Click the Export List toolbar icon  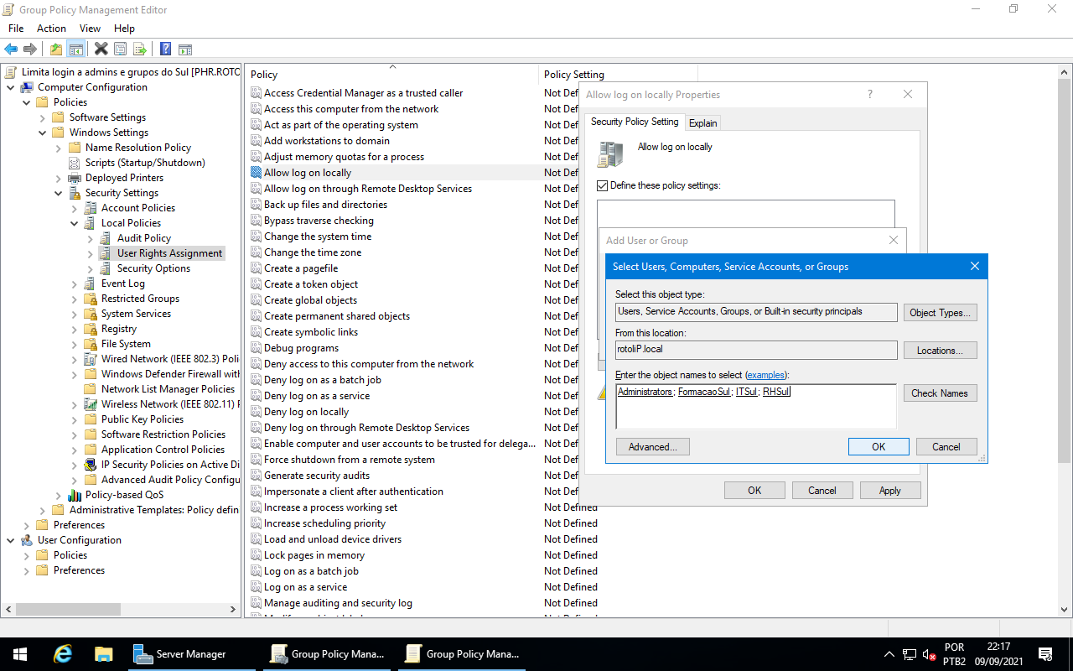(x=142, y=49)
